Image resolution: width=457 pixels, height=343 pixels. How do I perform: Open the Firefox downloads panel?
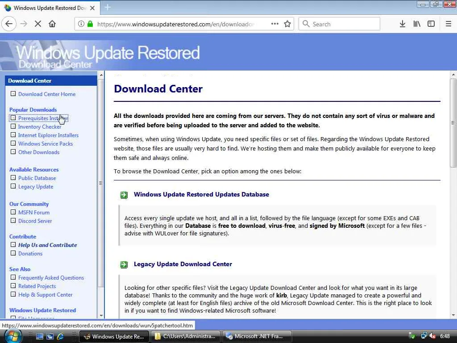pyautogui.click(x=403, y=24)
